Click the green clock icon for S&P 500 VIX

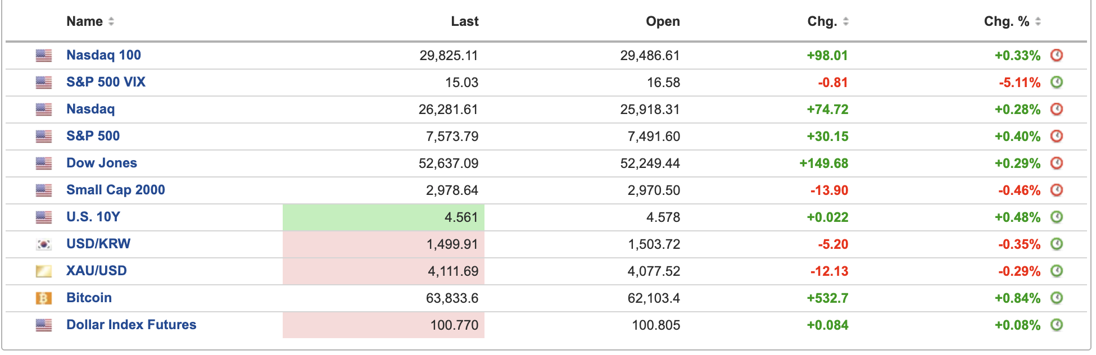(1057, 82)
